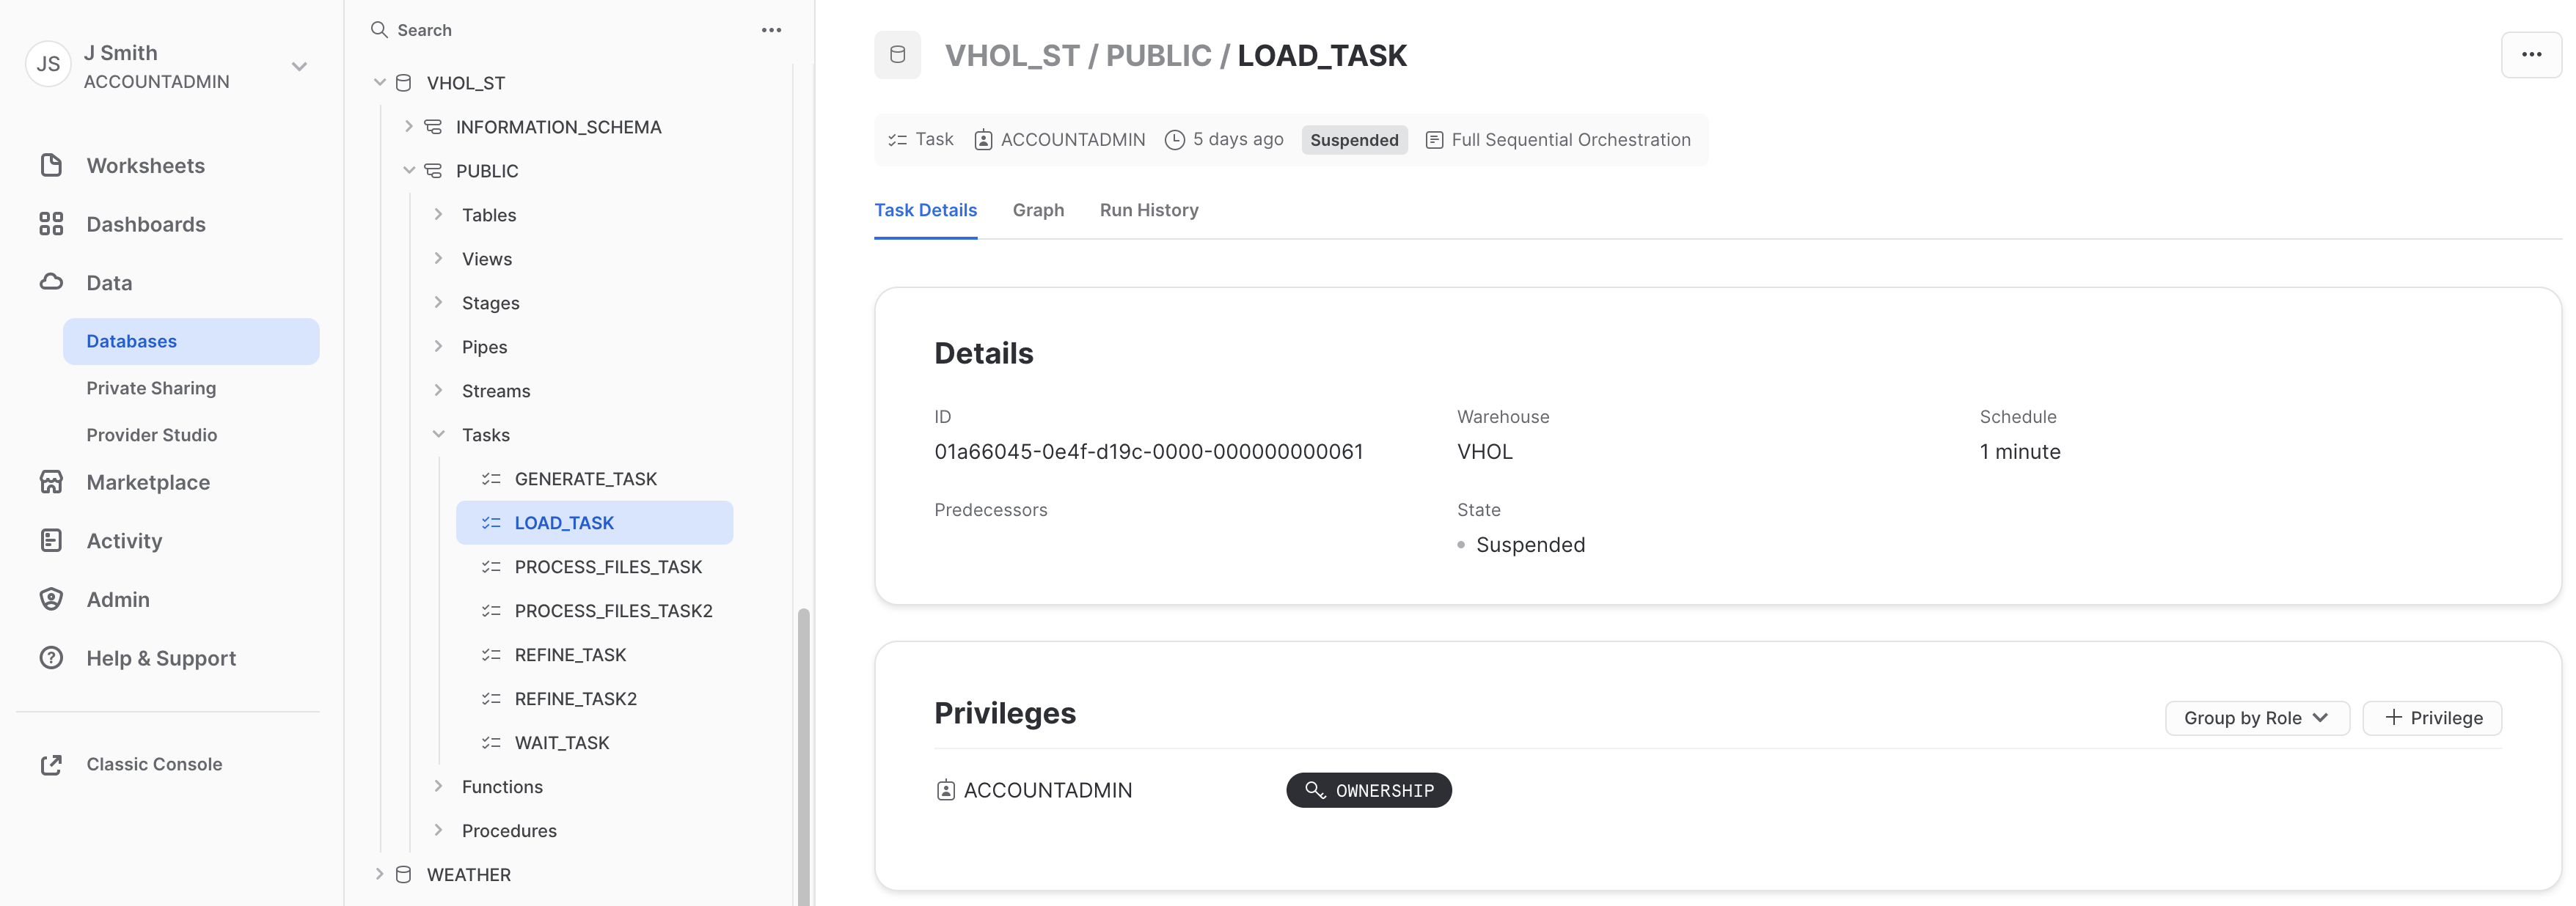
Task: Click the object explorer ellipsis menu
Action: pos(771,30)
